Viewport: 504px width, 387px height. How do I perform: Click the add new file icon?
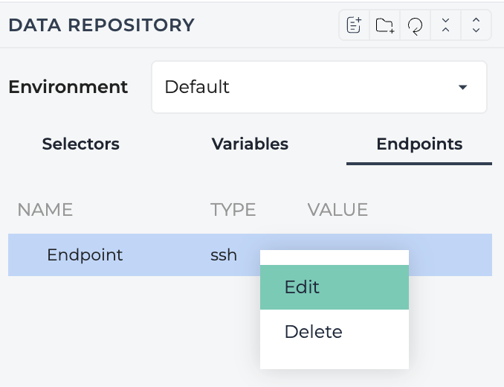[355, 25]
